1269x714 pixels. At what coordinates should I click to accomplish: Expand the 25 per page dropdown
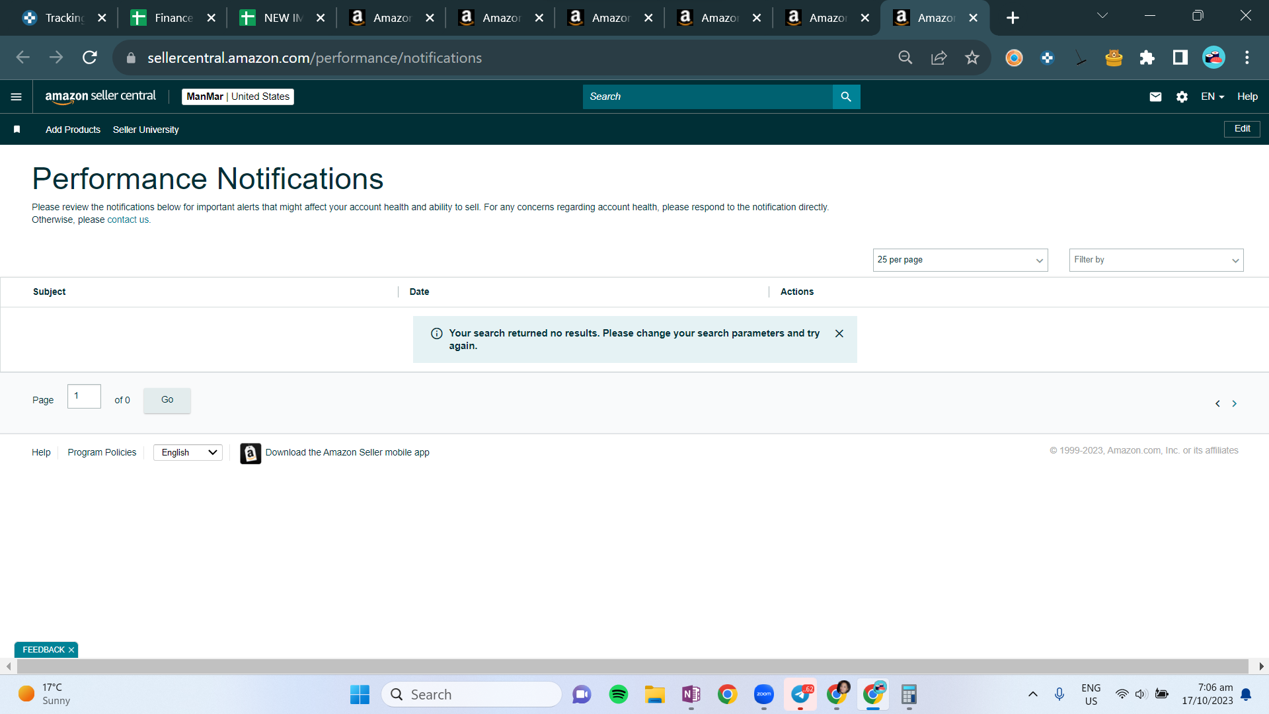[x=960, y=260]
